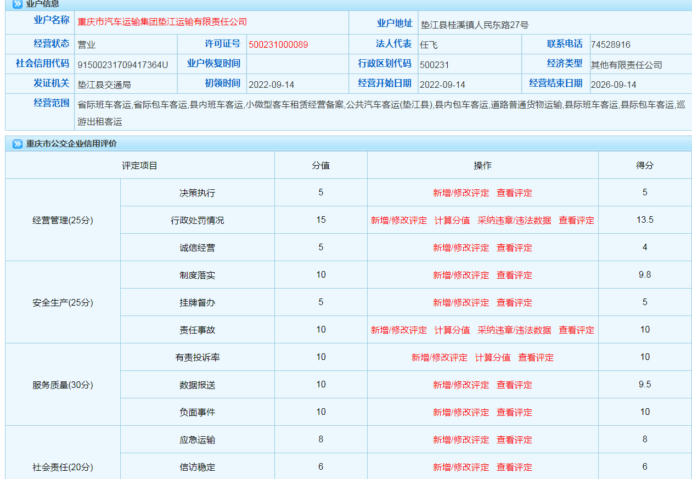Viewport: 692px width, 479px height.
Task: Select the address text 垫江县桂溪镇人民东路27号
Action: coord(475,25)
